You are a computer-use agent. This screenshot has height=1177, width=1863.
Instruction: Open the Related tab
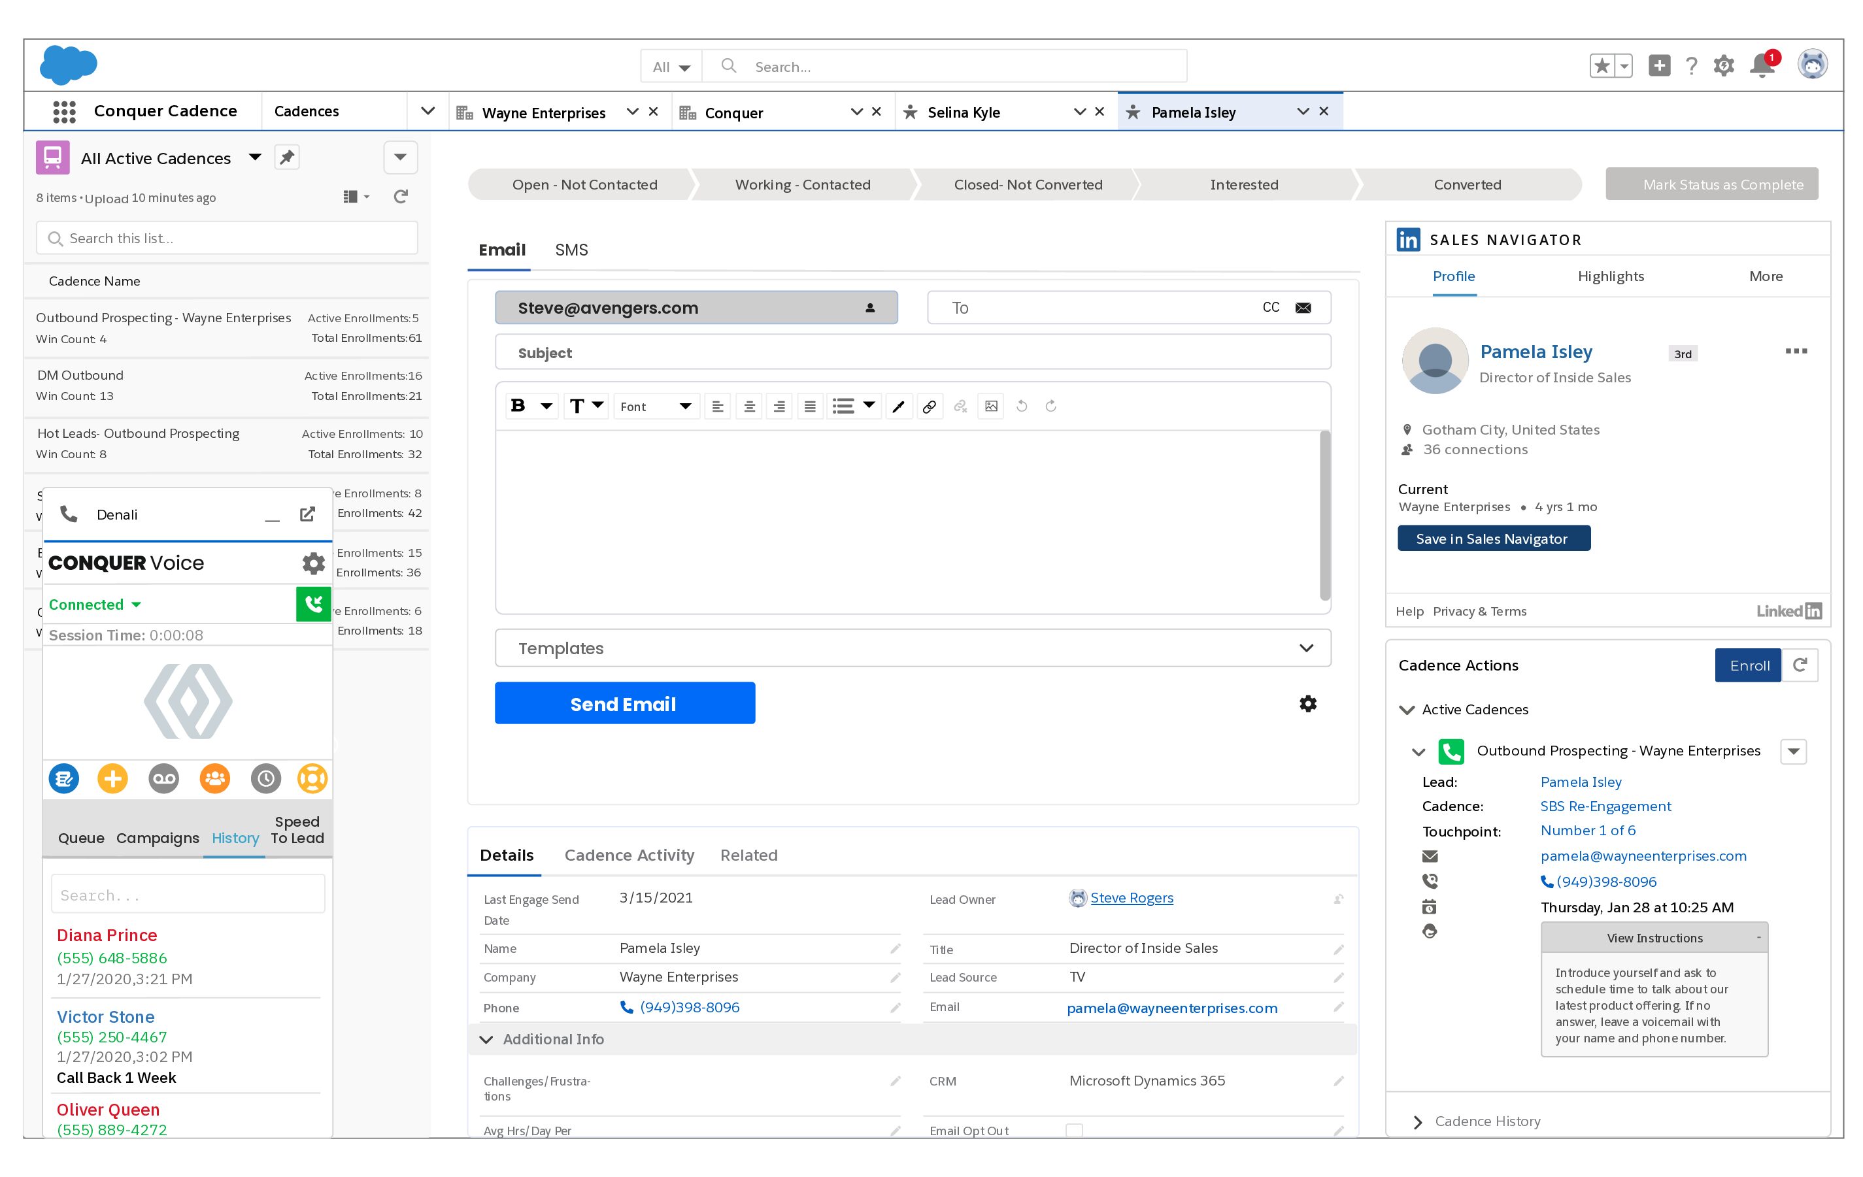coord(748,855)
